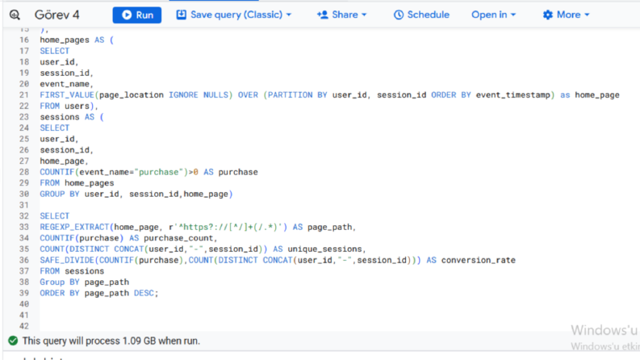
Task: Click 'FROM sessions' on line 37
Action: click(x=72, y=271)
